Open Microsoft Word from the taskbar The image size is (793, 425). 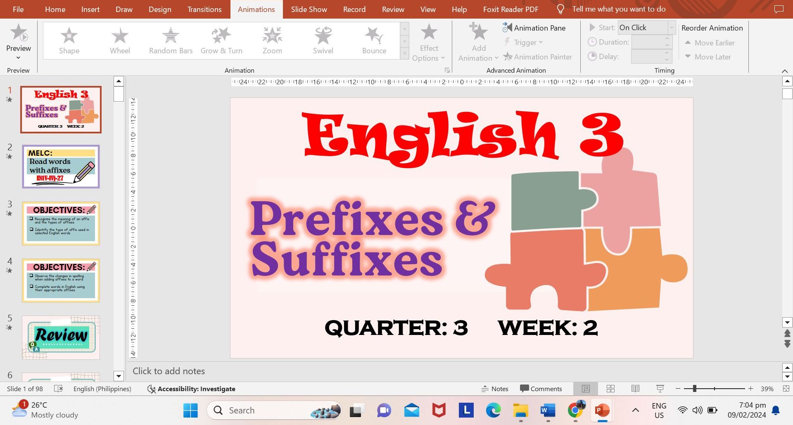click(548, 410)
